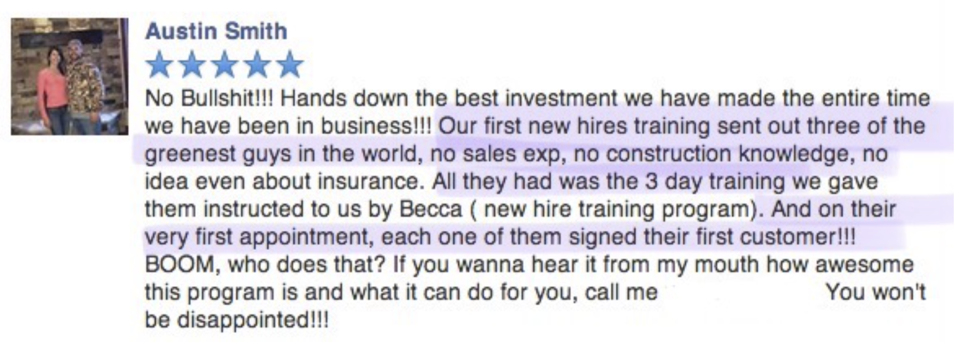
Task: Select the third rating star
Action: tap(225, 65)
